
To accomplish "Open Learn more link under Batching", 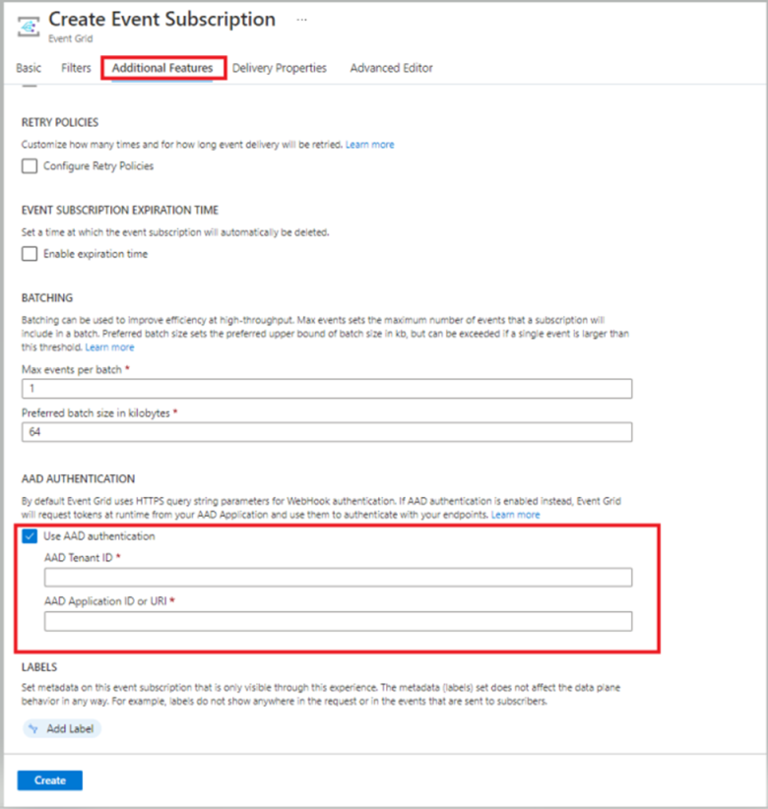I will 109,347.
